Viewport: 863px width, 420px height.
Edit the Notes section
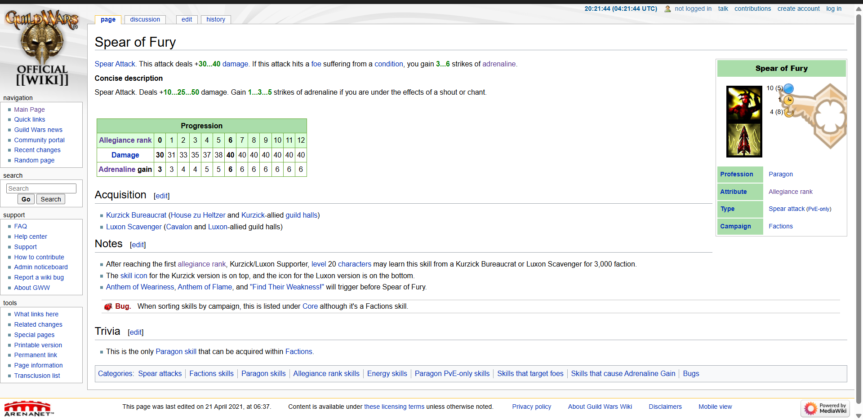click(x=138, y=245)
